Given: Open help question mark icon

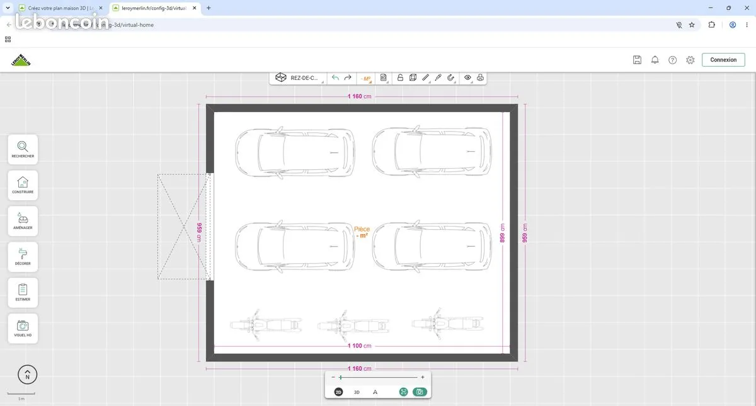Looking at the screenshot, I should click(672, 60).
